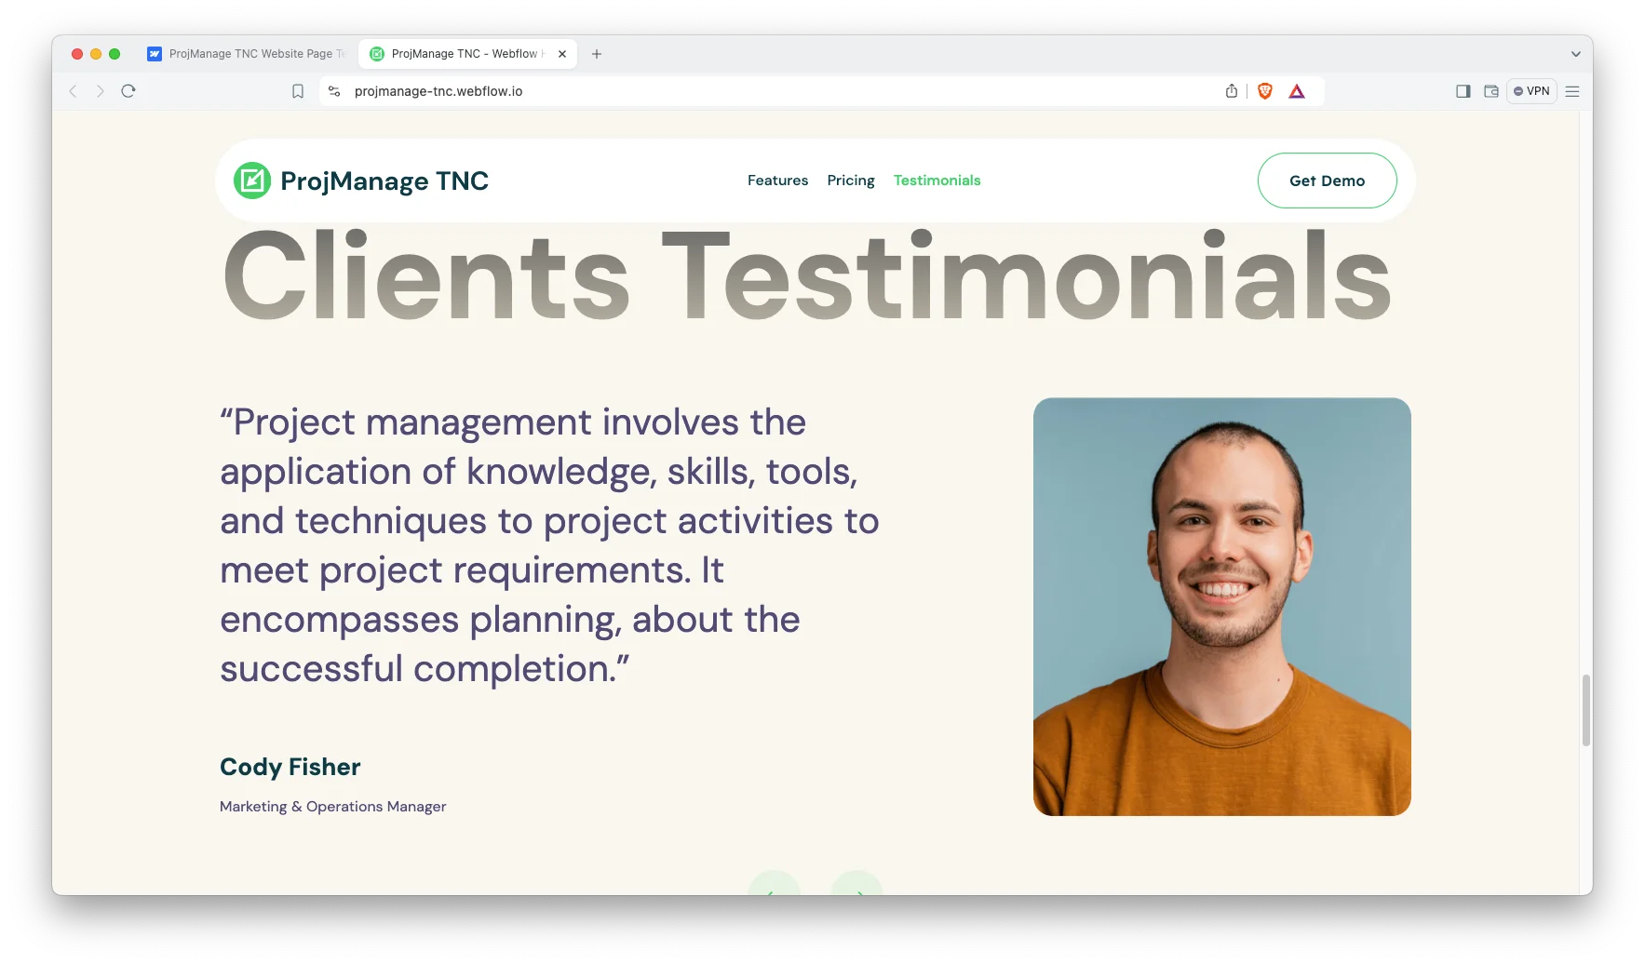Open the Brave Wallet icon

[x=1490, y=91]
